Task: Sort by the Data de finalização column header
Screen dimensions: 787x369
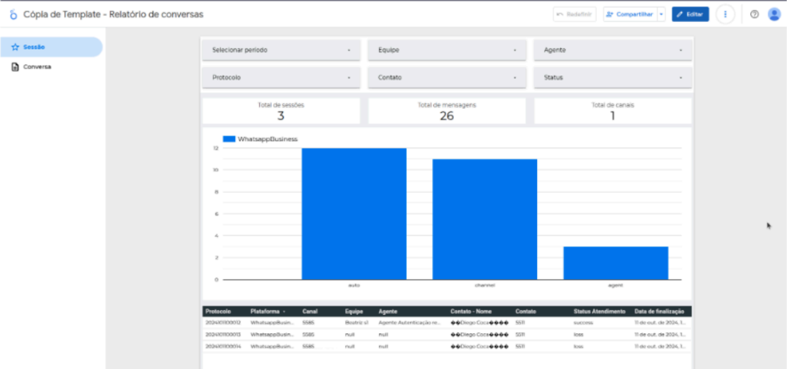Action: pyautogui.click(x=659, y=312)
